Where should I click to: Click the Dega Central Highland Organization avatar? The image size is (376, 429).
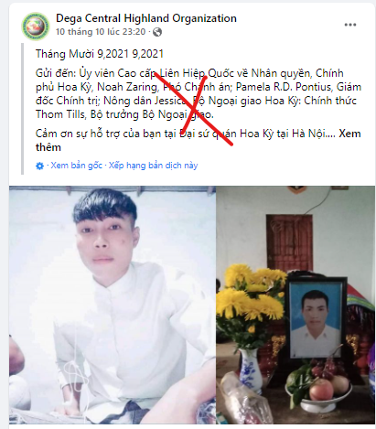(x=36, y=26)
